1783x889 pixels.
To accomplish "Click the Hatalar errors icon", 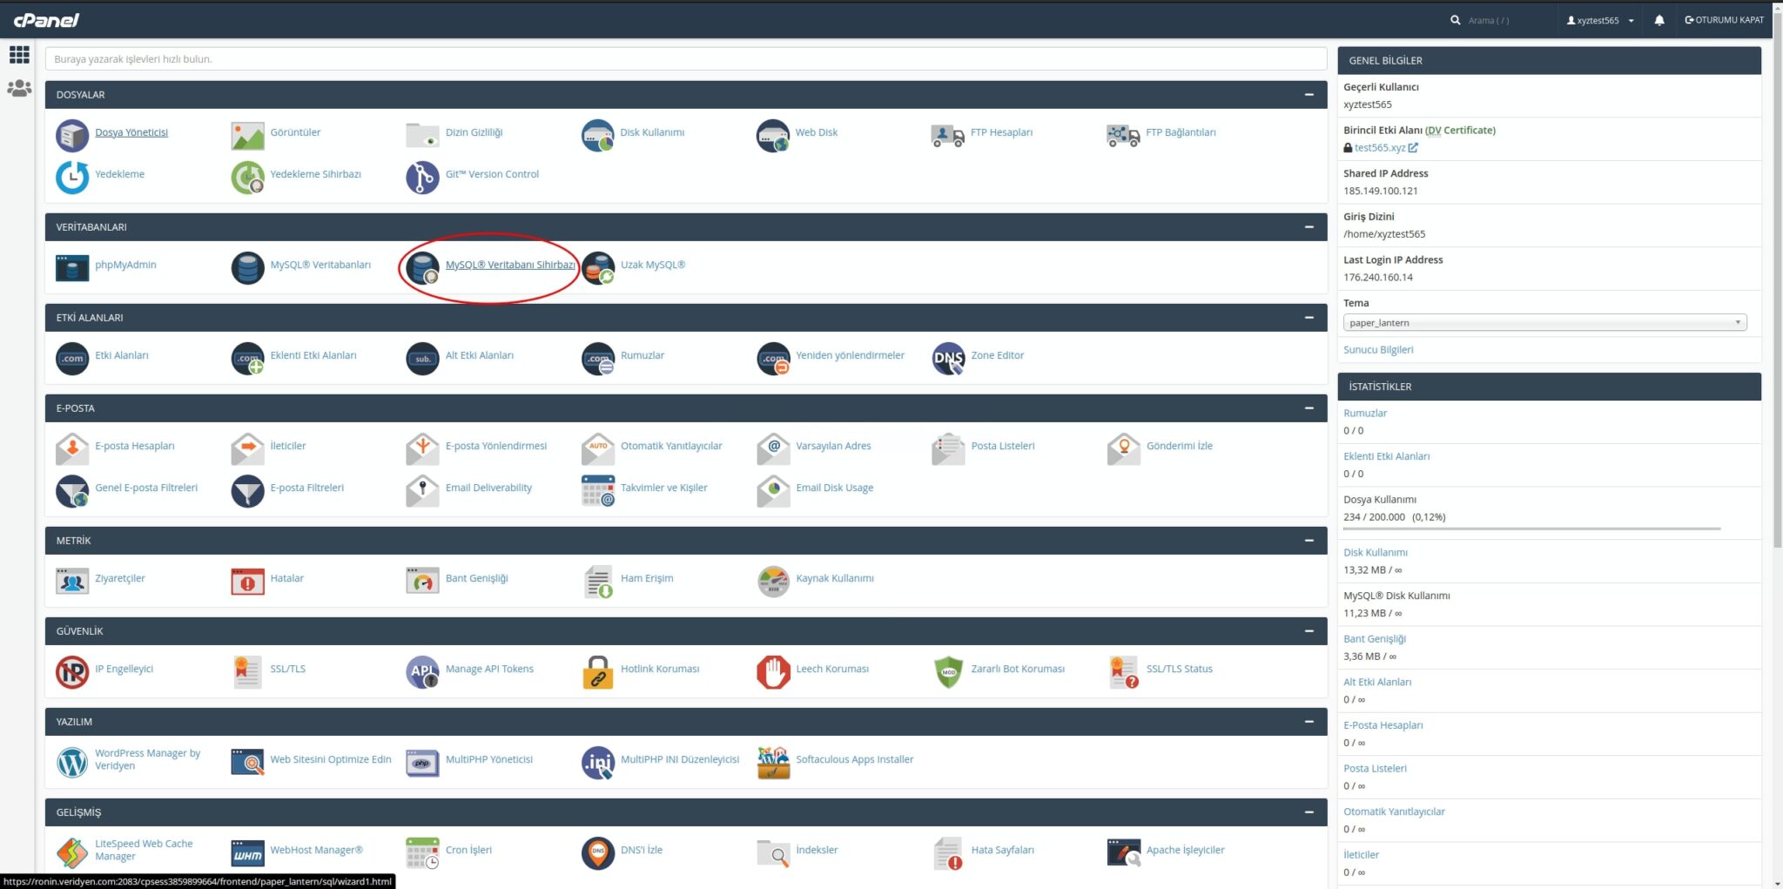I will 247,582.
